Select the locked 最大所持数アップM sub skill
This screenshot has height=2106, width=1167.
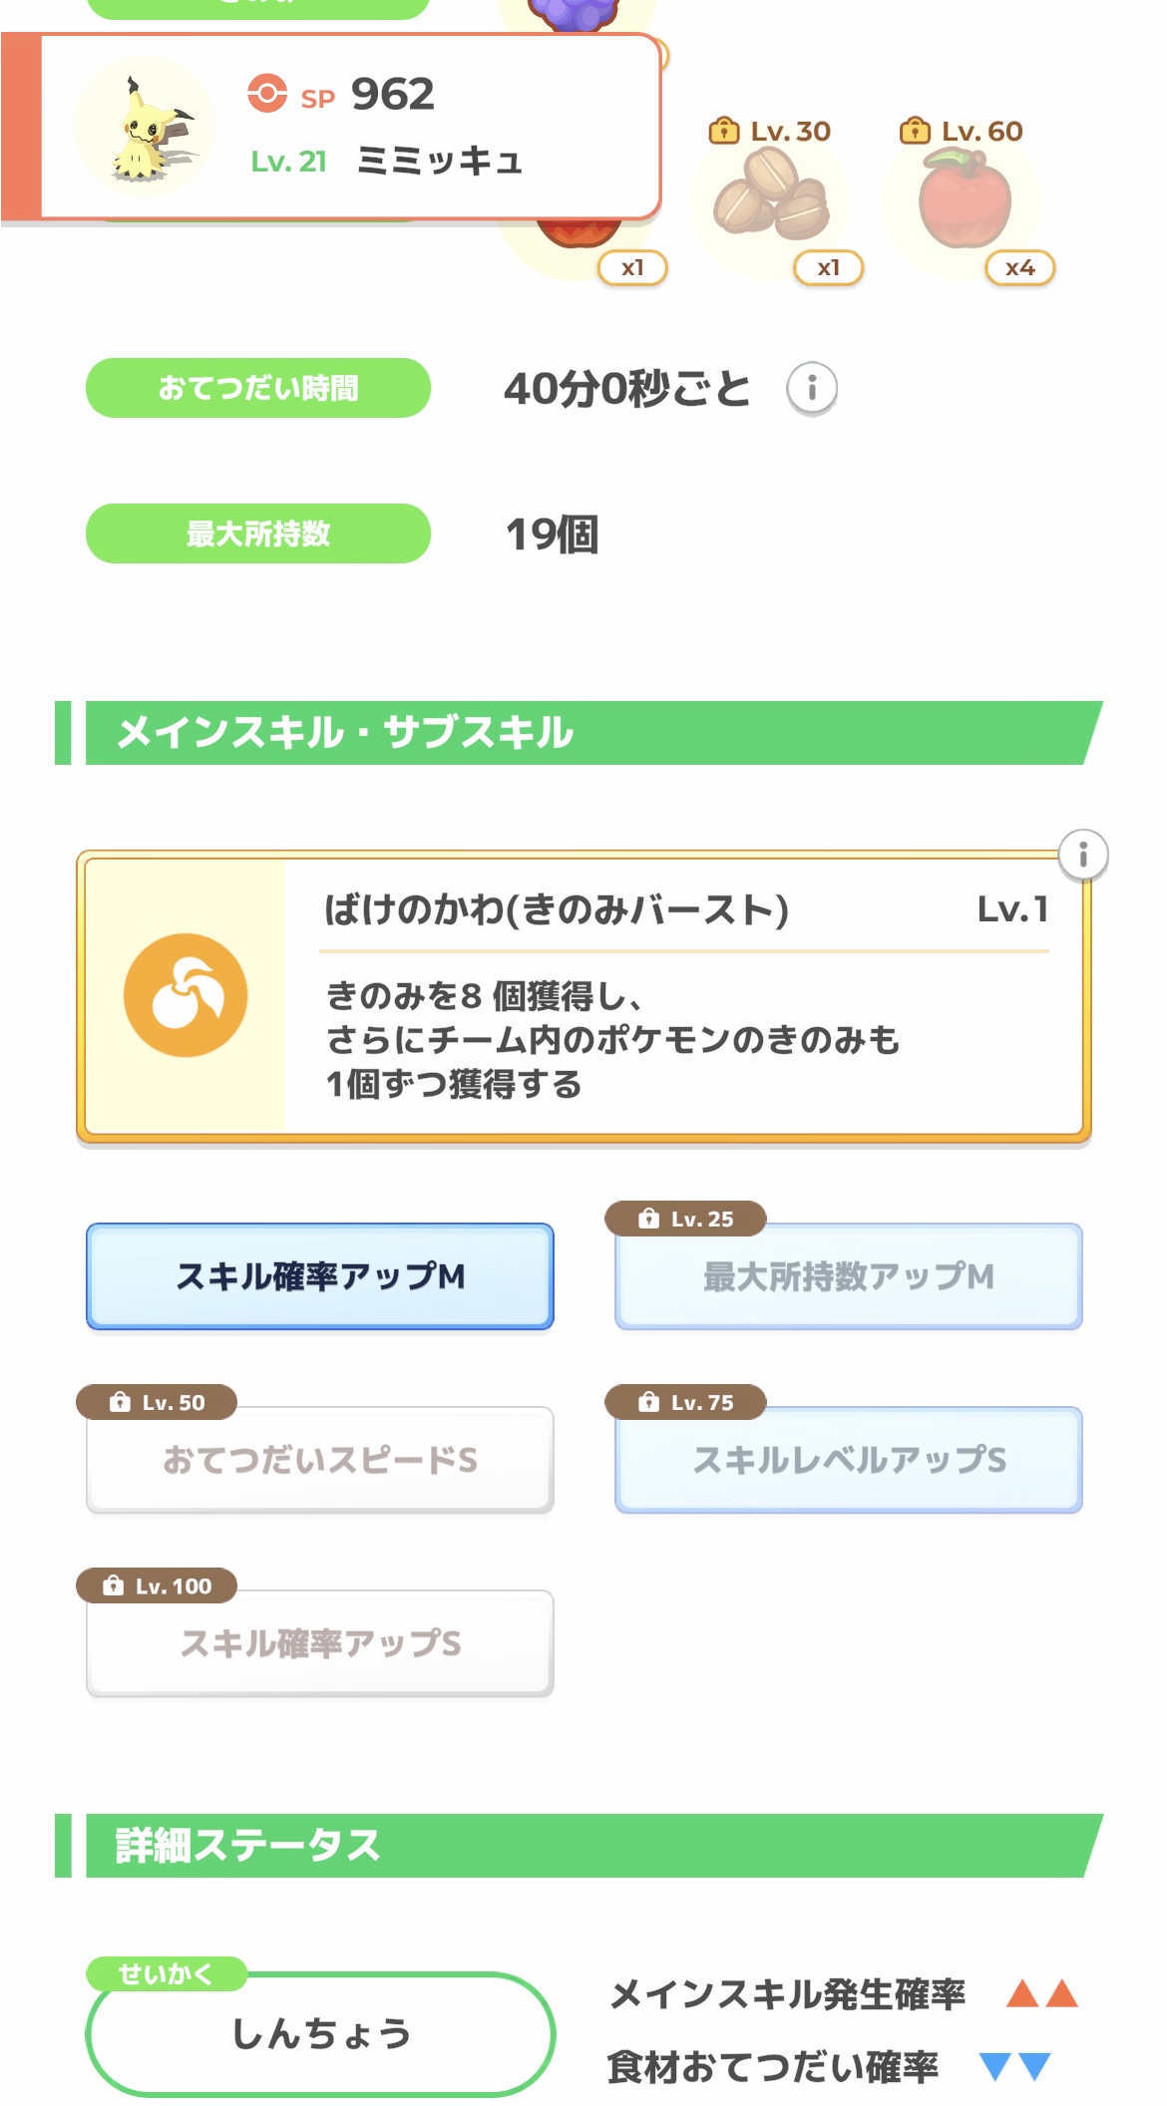(x=848, y=1276)
